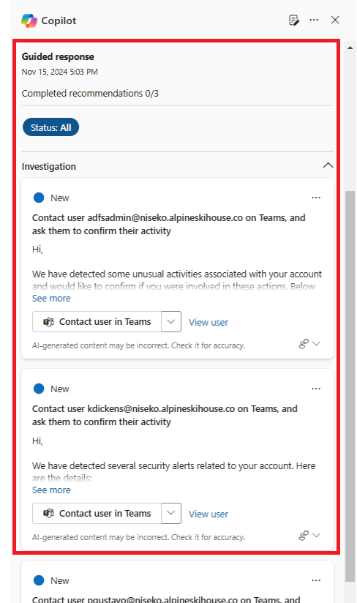Click AI-generated disclaimer on kdickens card
Image resolution: width=357 pixels, height=603 pixels.
click(138, 537)
